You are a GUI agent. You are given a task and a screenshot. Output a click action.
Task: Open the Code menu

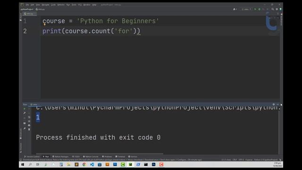click(53, 5)
